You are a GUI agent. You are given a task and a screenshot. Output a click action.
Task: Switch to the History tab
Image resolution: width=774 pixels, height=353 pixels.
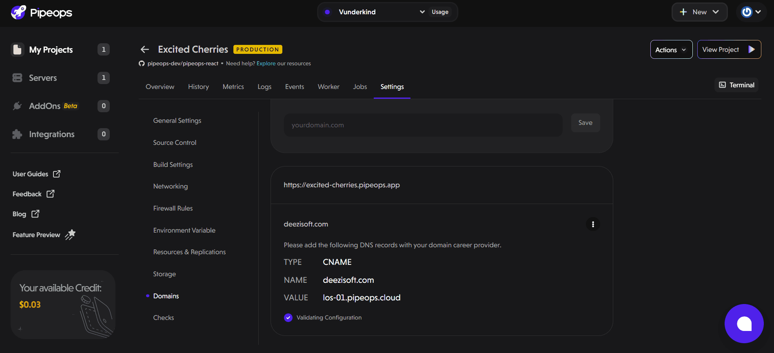tap(198, 87)
